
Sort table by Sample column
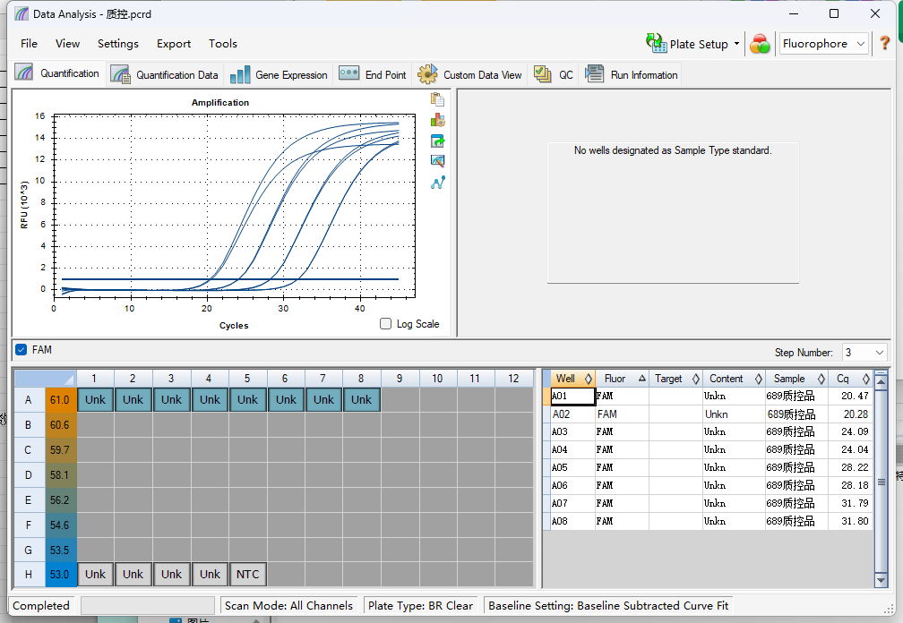click(x=797, y=379)
